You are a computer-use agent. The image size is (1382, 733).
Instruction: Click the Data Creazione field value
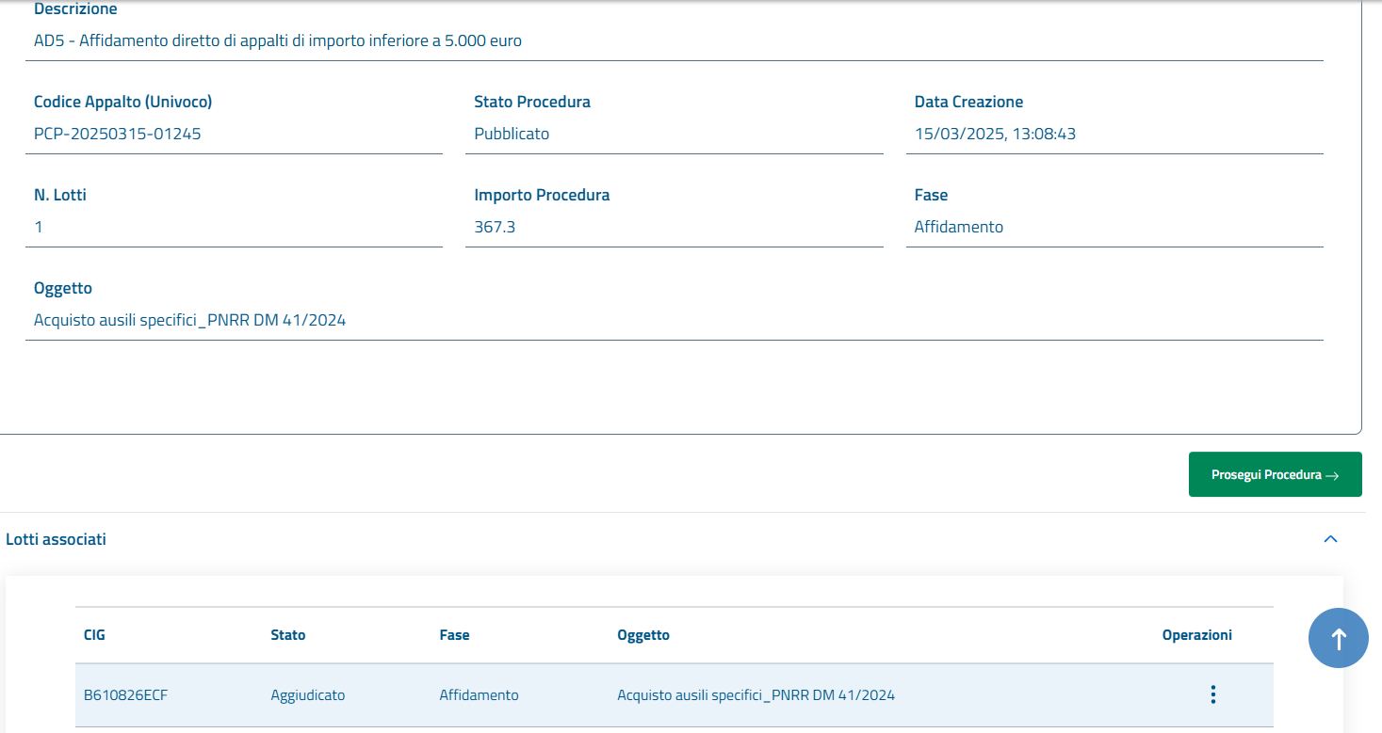point(995,134)
